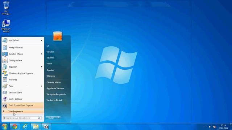Click the search magnifier icon
The image size is (232, 130).
pyautogui.click(x=39, y=118)
